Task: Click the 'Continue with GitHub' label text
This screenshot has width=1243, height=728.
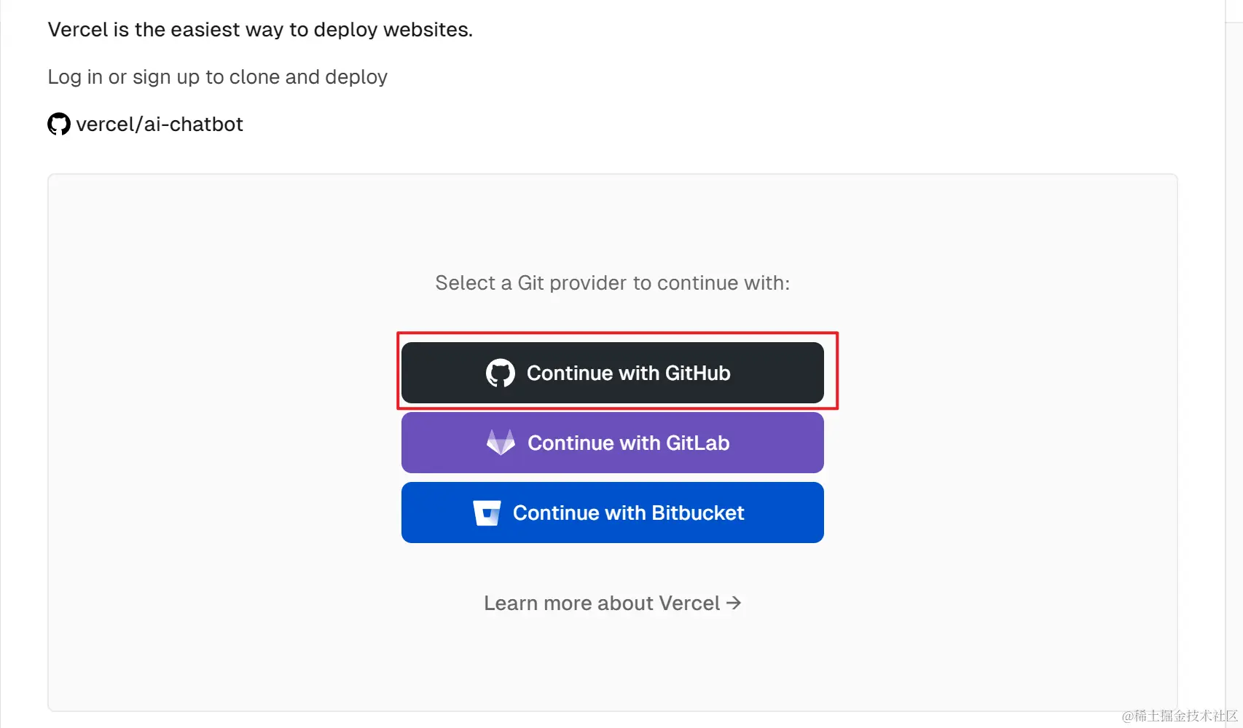Action: coord(629,373)
